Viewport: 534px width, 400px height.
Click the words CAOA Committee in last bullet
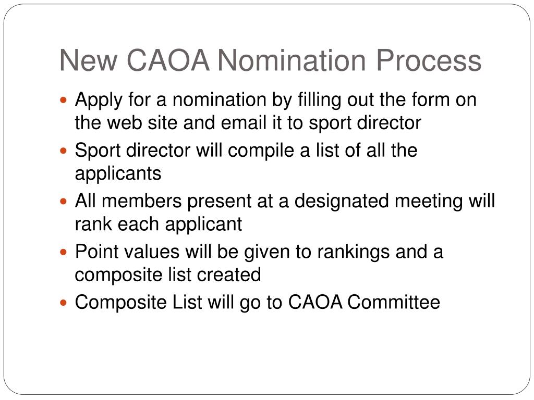pos(364,302)
